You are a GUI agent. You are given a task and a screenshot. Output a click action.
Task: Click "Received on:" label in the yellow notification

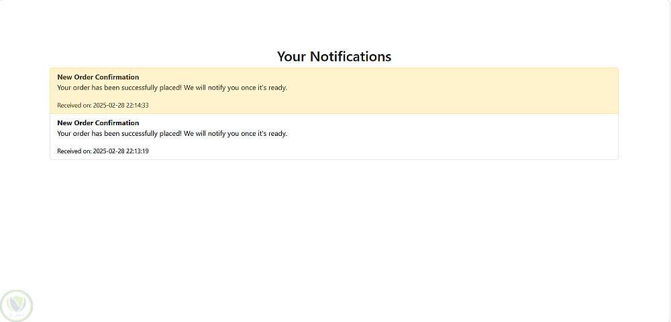click(x=74, y=105)
